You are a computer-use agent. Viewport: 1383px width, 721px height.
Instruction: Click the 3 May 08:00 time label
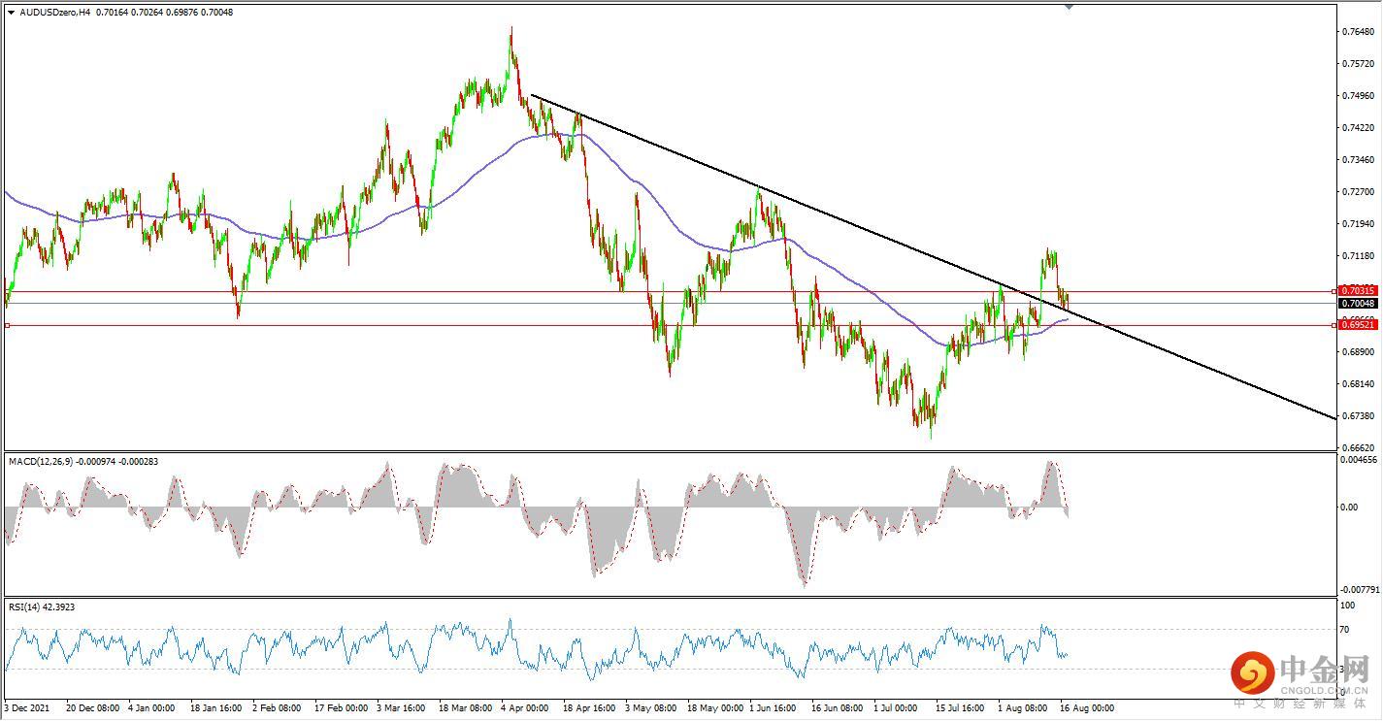click(x=650, y=707)
